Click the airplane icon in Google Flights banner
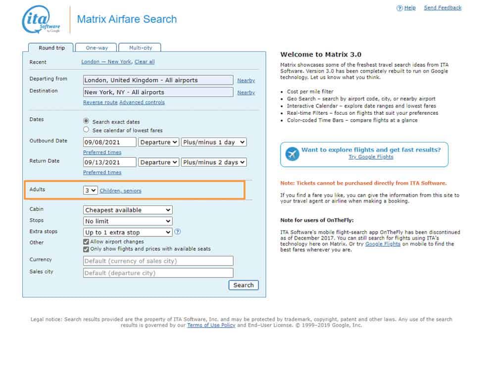The height and width of the screenshot is (372, 495). click(x=292, y=154)
